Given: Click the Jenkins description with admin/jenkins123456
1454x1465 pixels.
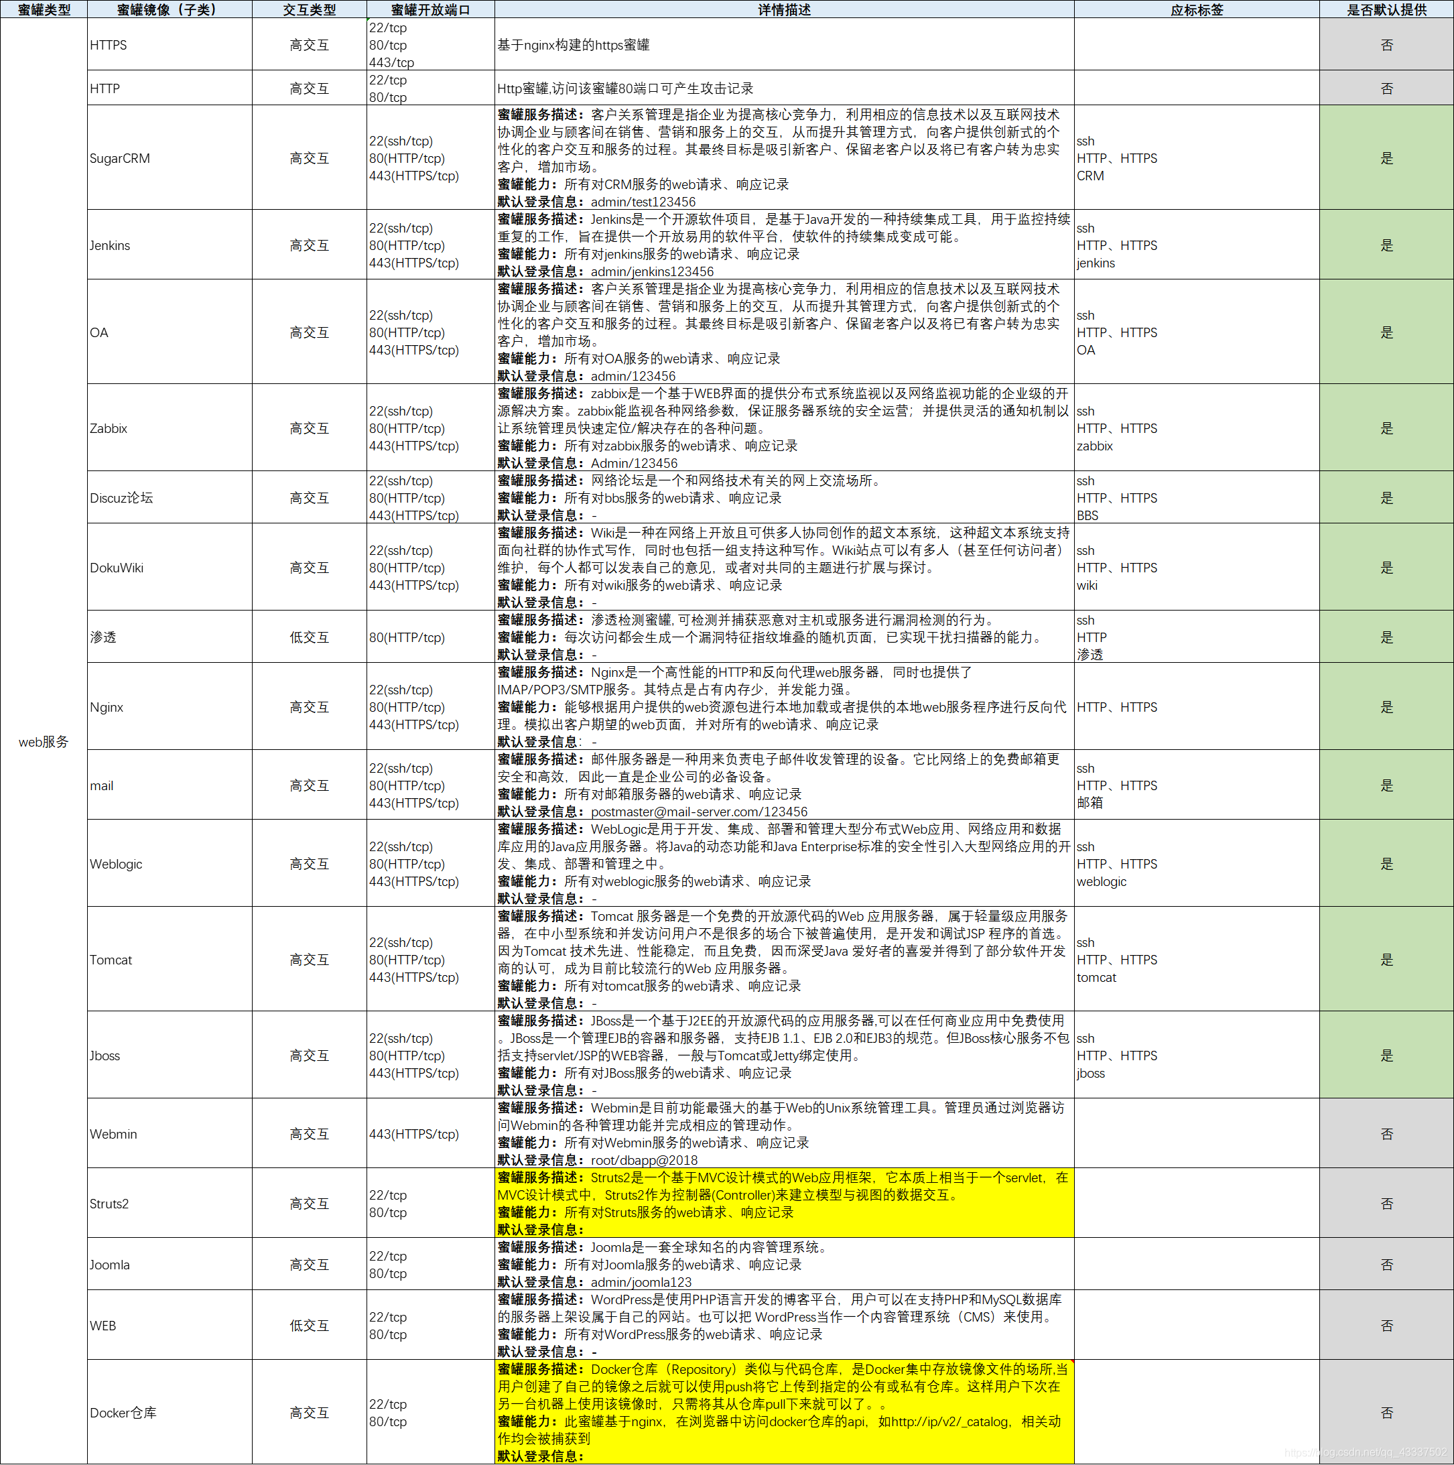Looking at the screenshot, I should tap(785, 245).
